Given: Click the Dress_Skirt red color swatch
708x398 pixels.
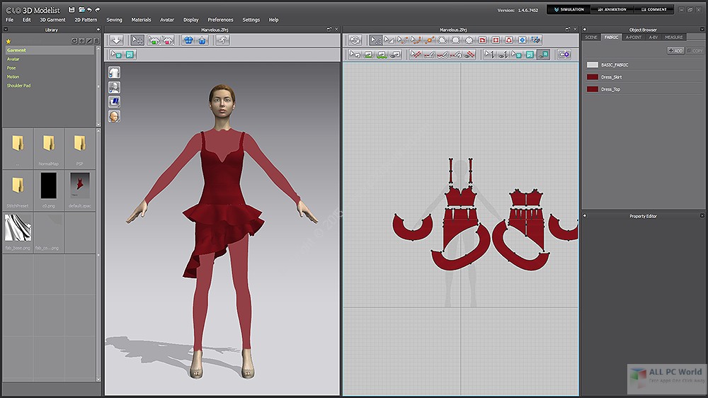Looking at the screenshot, I should (x=593, y=77).
